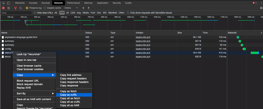The image size is (263, 109).
Task: Open the Application tab
Action: [103, 3]
